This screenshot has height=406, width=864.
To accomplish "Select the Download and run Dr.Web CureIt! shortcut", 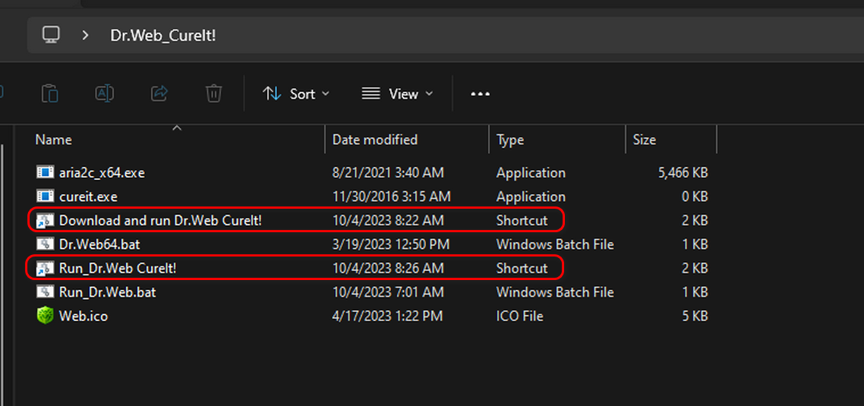I will (160, 220).
